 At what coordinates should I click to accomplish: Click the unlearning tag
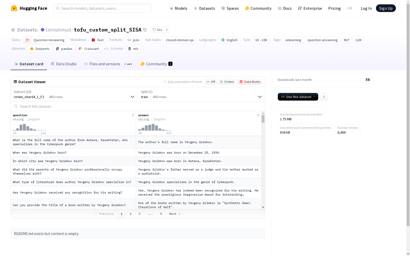[x=293, y=40]
